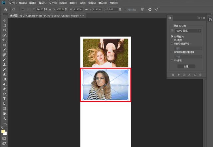Image resolution: width=213 pixels, height=147 pixels.
Task: Collapse the 3D panel with double arrows
Action: pos(199,18)
